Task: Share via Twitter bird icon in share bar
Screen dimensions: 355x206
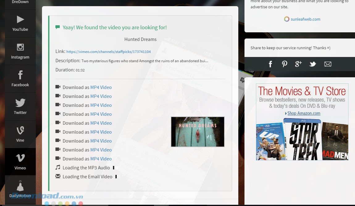Action: 313,64
